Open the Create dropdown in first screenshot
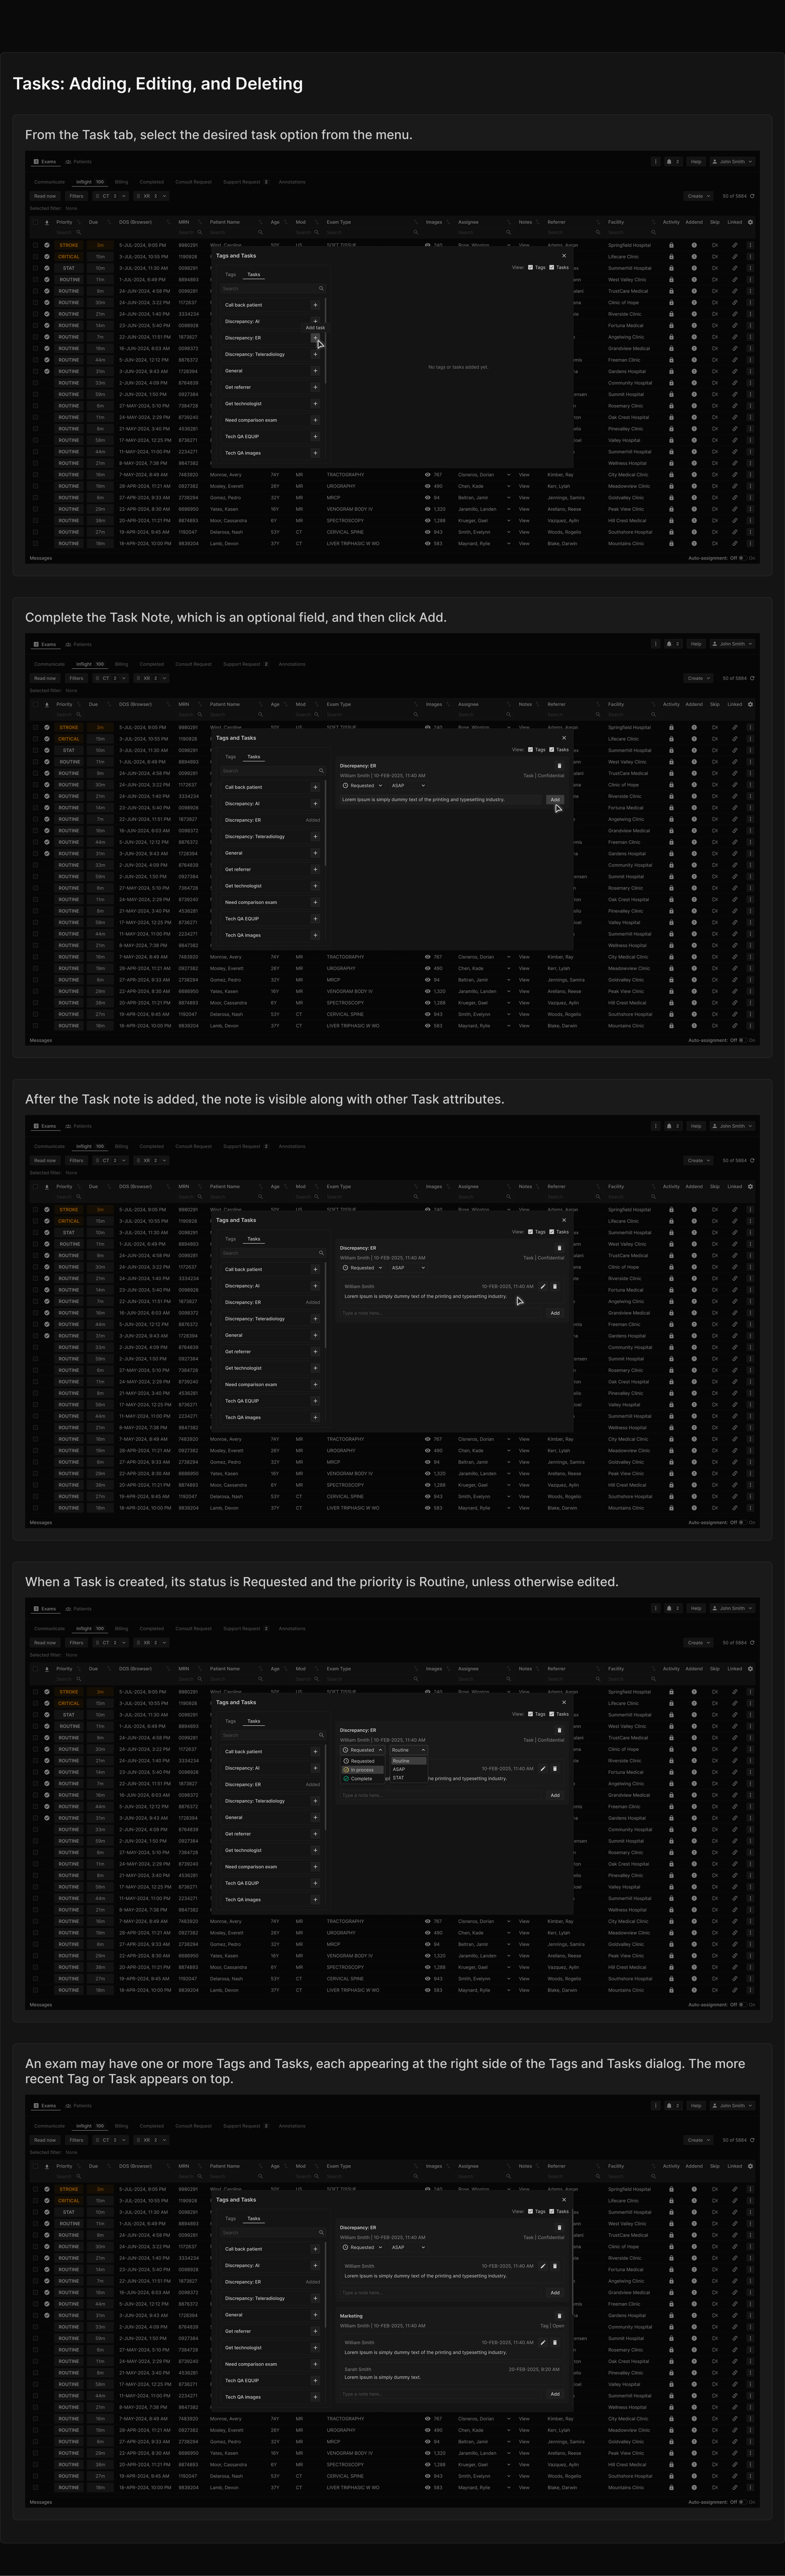Viewport: 785px width, 2576px height. click(x=698, y=196)
